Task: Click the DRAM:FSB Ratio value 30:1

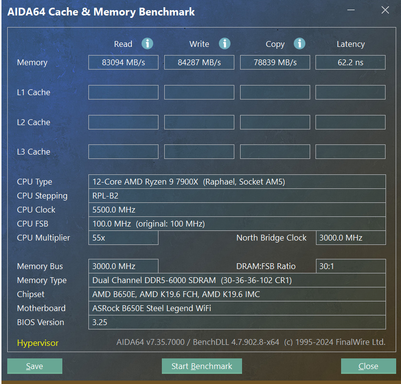Action: pyautogui.click(x=351, y=266)
